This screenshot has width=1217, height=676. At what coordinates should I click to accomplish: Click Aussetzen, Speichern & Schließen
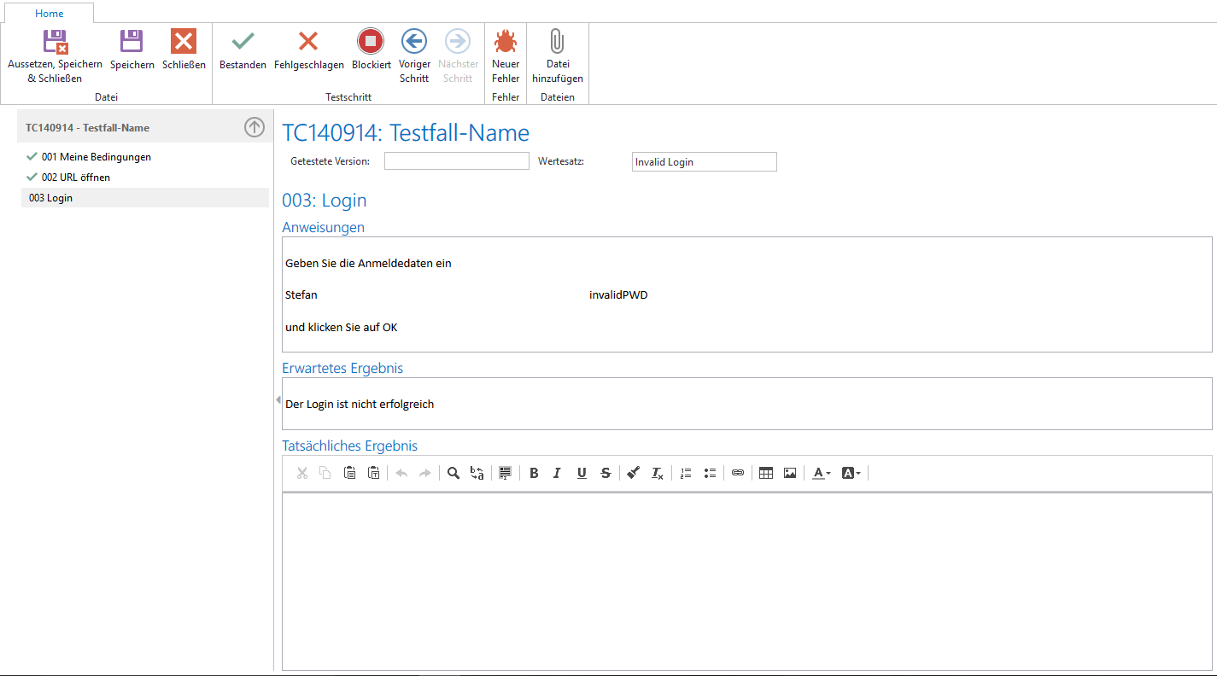point(55,41)
